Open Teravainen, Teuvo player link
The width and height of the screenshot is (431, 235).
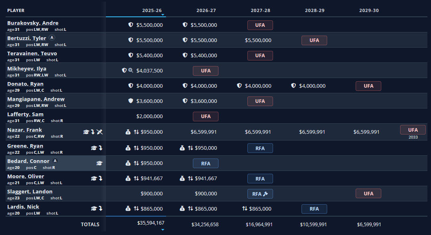click(x=32, y=54)
